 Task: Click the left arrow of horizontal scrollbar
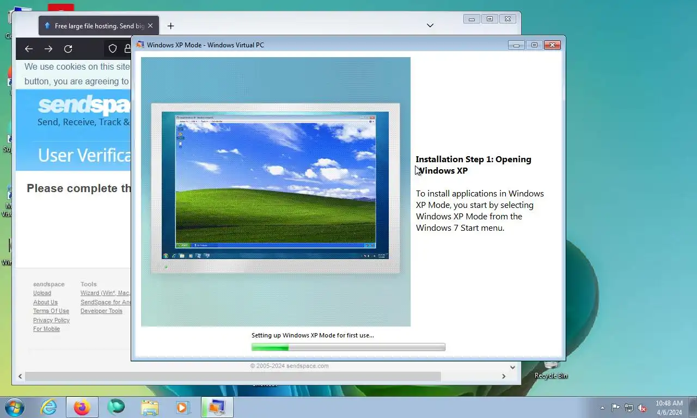(x=20, y=376)
